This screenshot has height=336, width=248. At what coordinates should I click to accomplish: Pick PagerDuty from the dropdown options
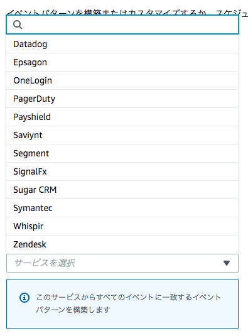click(122, 99)
